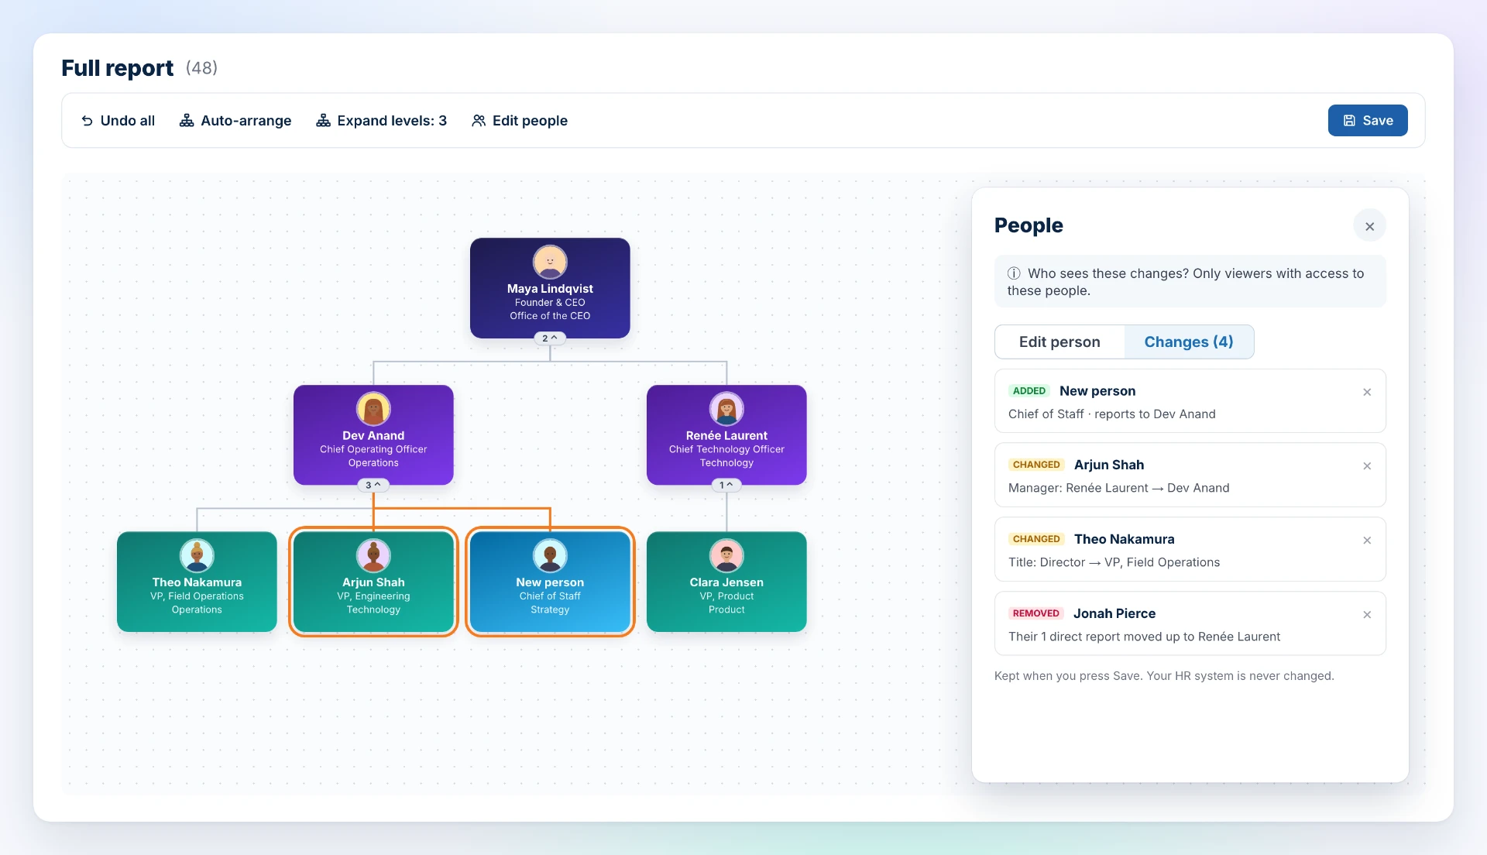
Task: Click Clara Jensen's avatar
Action: coord(726,555)
